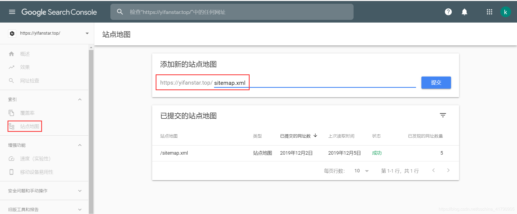Image resolution: width=517 pixels, height=214 pixels.
Task: Click the sort arrow beside 已提交的网址数
Action: pyautogui.click(x=315, y=136)
